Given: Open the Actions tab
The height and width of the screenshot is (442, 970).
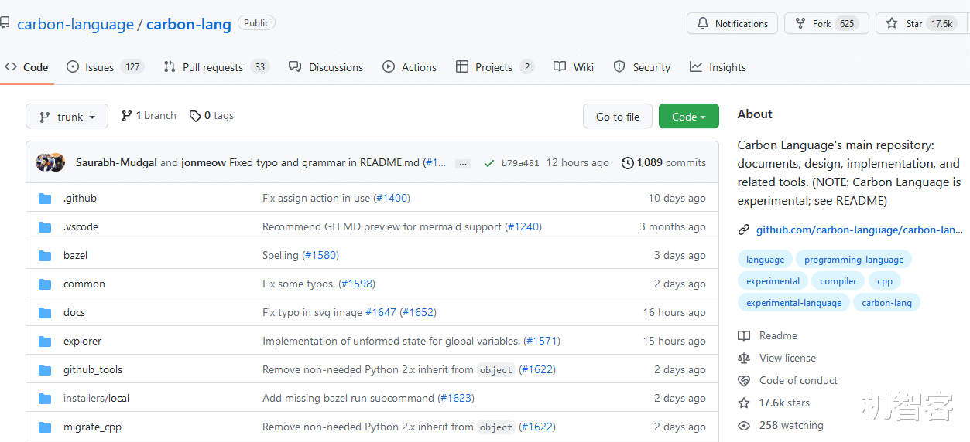Looking at the screenshot, I should 410,67.
